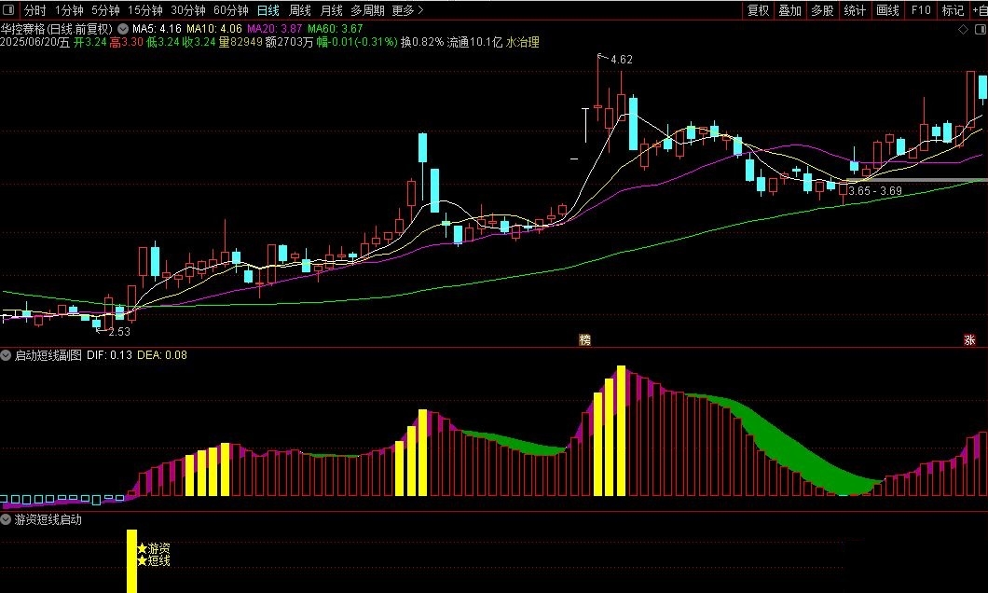Image resolution: width=988 pixels, height=593 pixels.
Task: Click the MA20: 3.87 label
Action: [275, 29]
